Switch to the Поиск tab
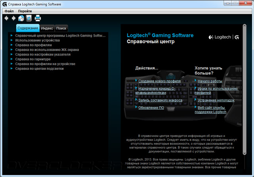The image size is (254, 177). point(61,28)
